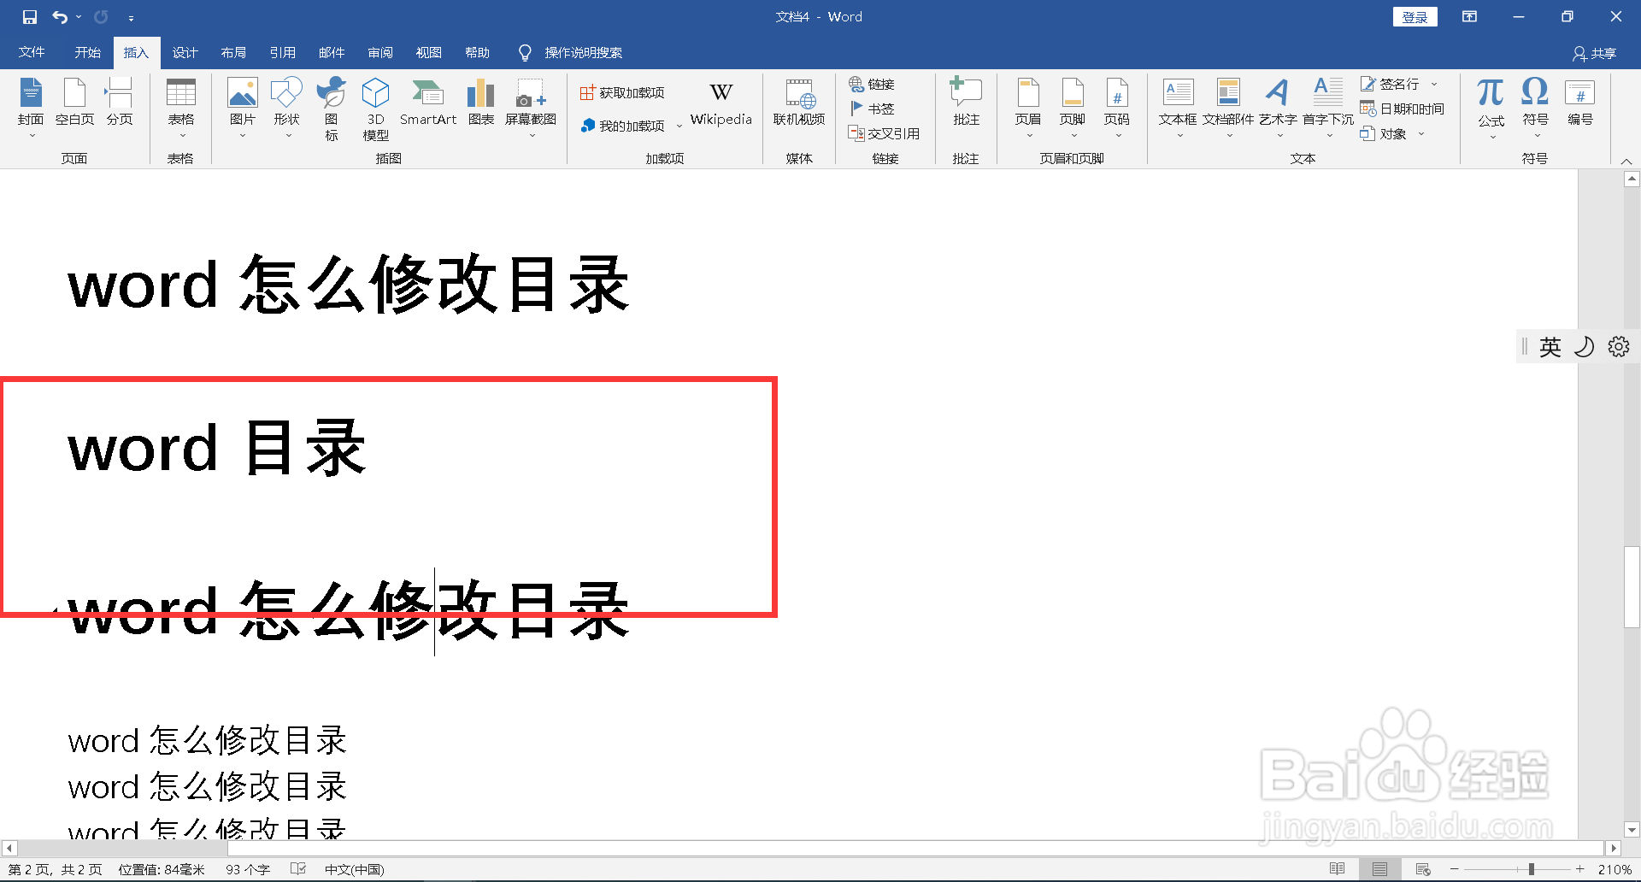Insert a page break (分页)
This screenshot has width=1641, height=882.
click(120, 103)
